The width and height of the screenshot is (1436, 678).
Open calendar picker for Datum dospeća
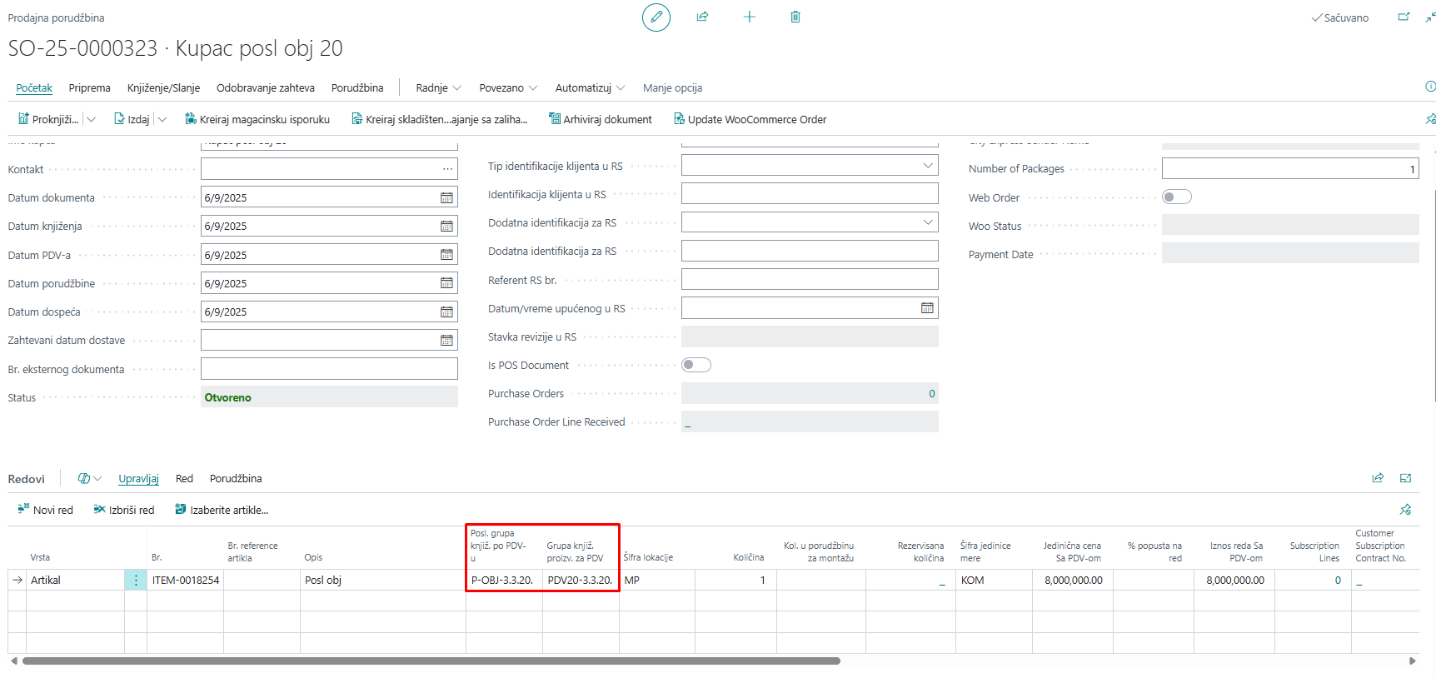[446, 312]
